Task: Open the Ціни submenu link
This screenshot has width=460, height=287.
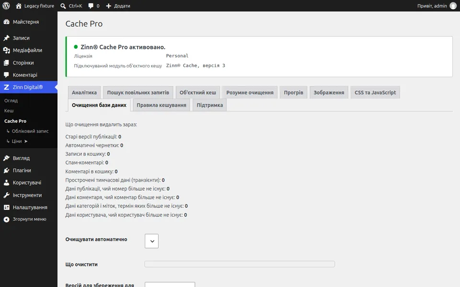Action: (17, 141)
